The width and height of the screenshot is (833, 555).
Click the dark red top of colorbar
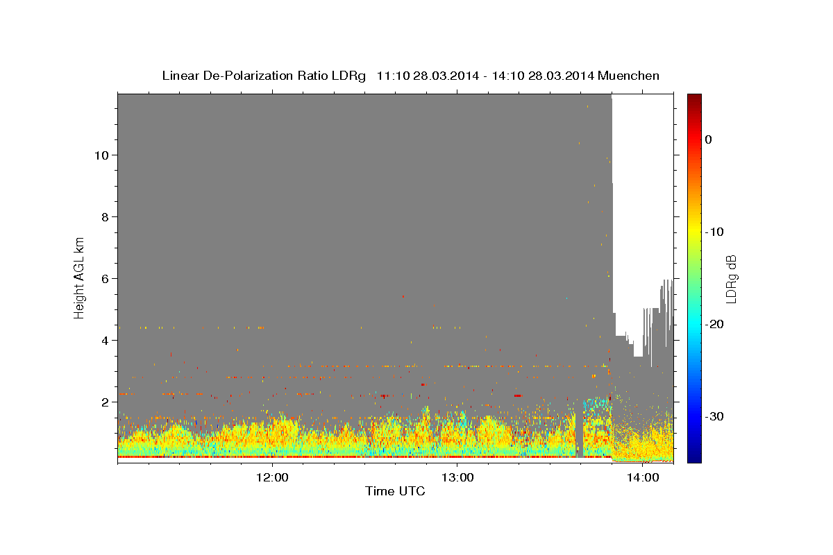point(693,101)
